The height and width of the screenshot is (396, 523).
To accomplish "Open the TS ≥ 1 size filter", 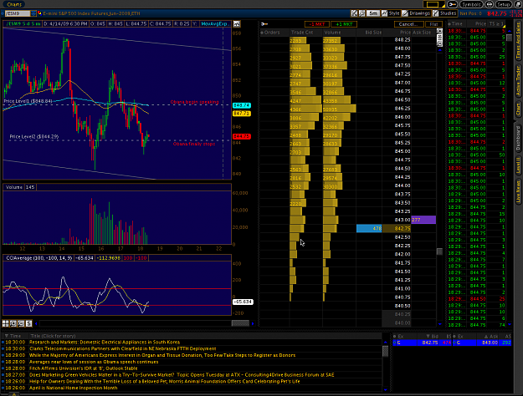I will click(x=497, y=24).
